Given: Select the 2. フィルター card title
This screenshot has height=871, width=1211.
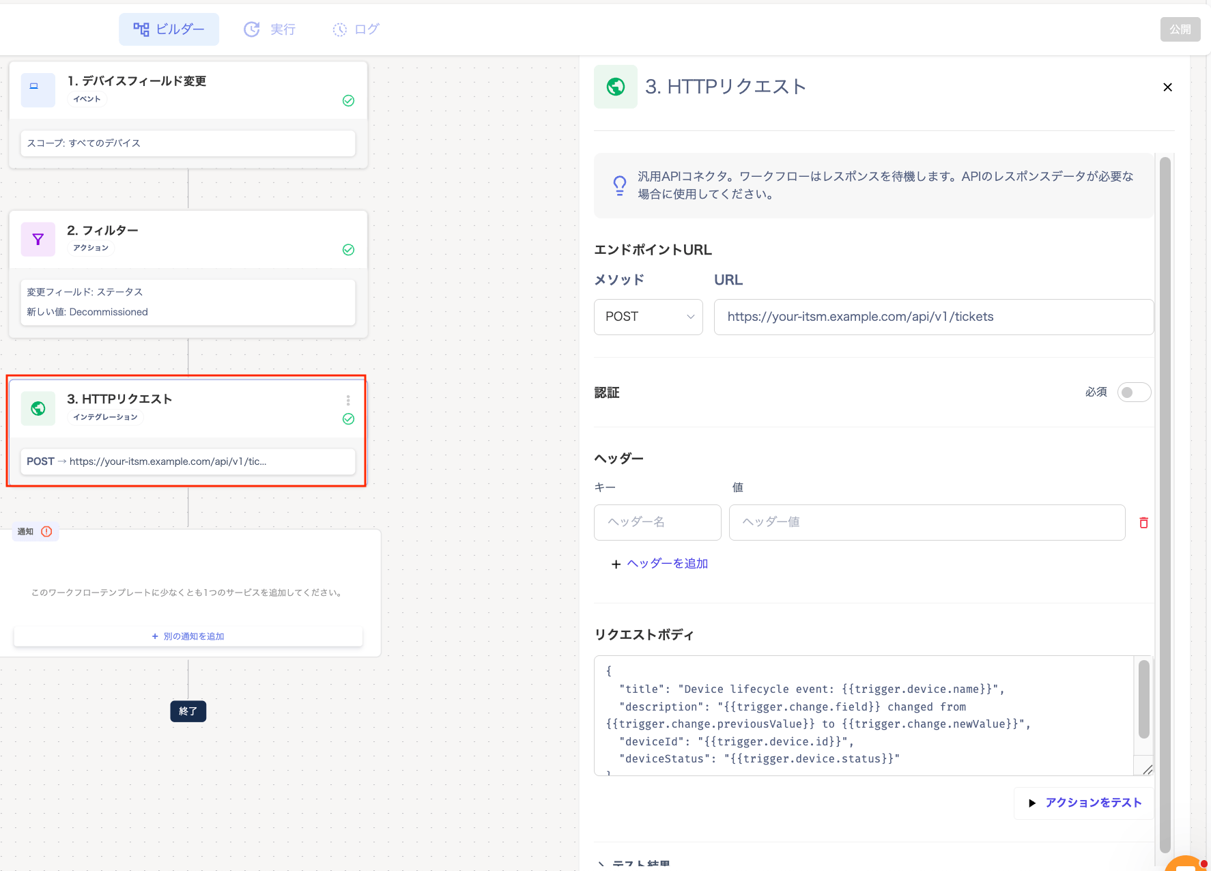Looking at the screenshot, I should (x=102, y=230).
